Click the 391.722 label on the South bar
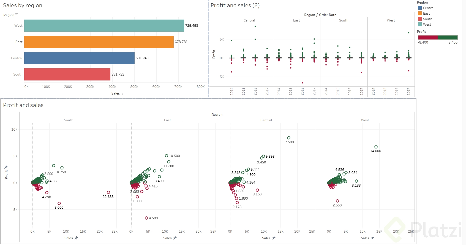466x245 pixels. pos(118,74)
